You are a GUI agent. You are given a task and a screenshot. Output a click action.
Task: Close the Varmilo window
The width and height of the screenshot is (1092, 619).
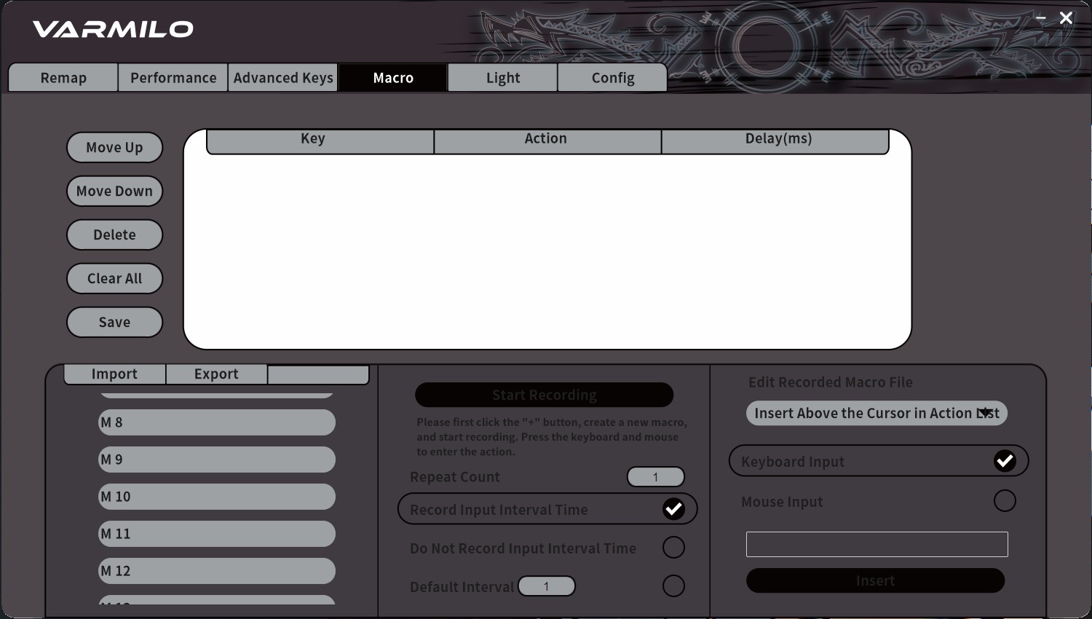(1067, 17)
